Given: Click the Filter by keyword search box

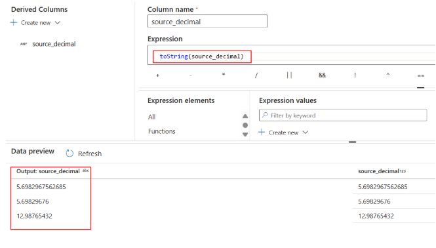Looking at the screenshot, I should 343,115.
